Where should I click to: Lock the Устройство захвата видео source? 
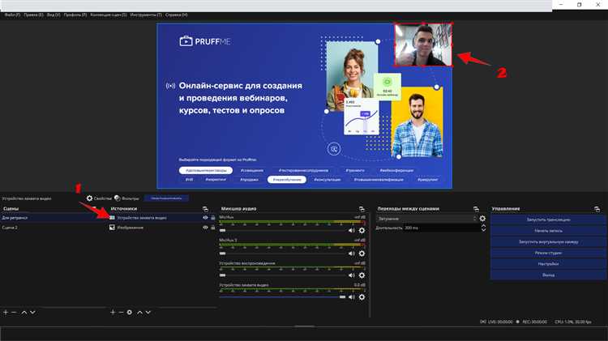(x=213, y=218)
